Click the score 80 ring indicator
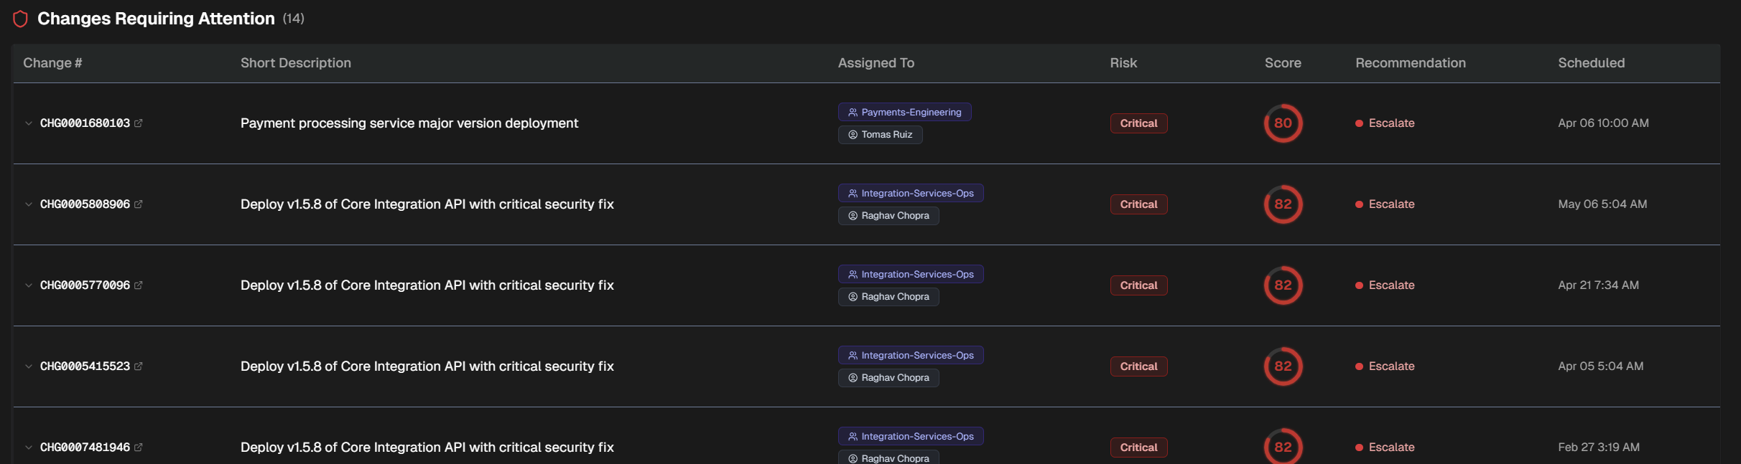 click(x=1283, y=123)
